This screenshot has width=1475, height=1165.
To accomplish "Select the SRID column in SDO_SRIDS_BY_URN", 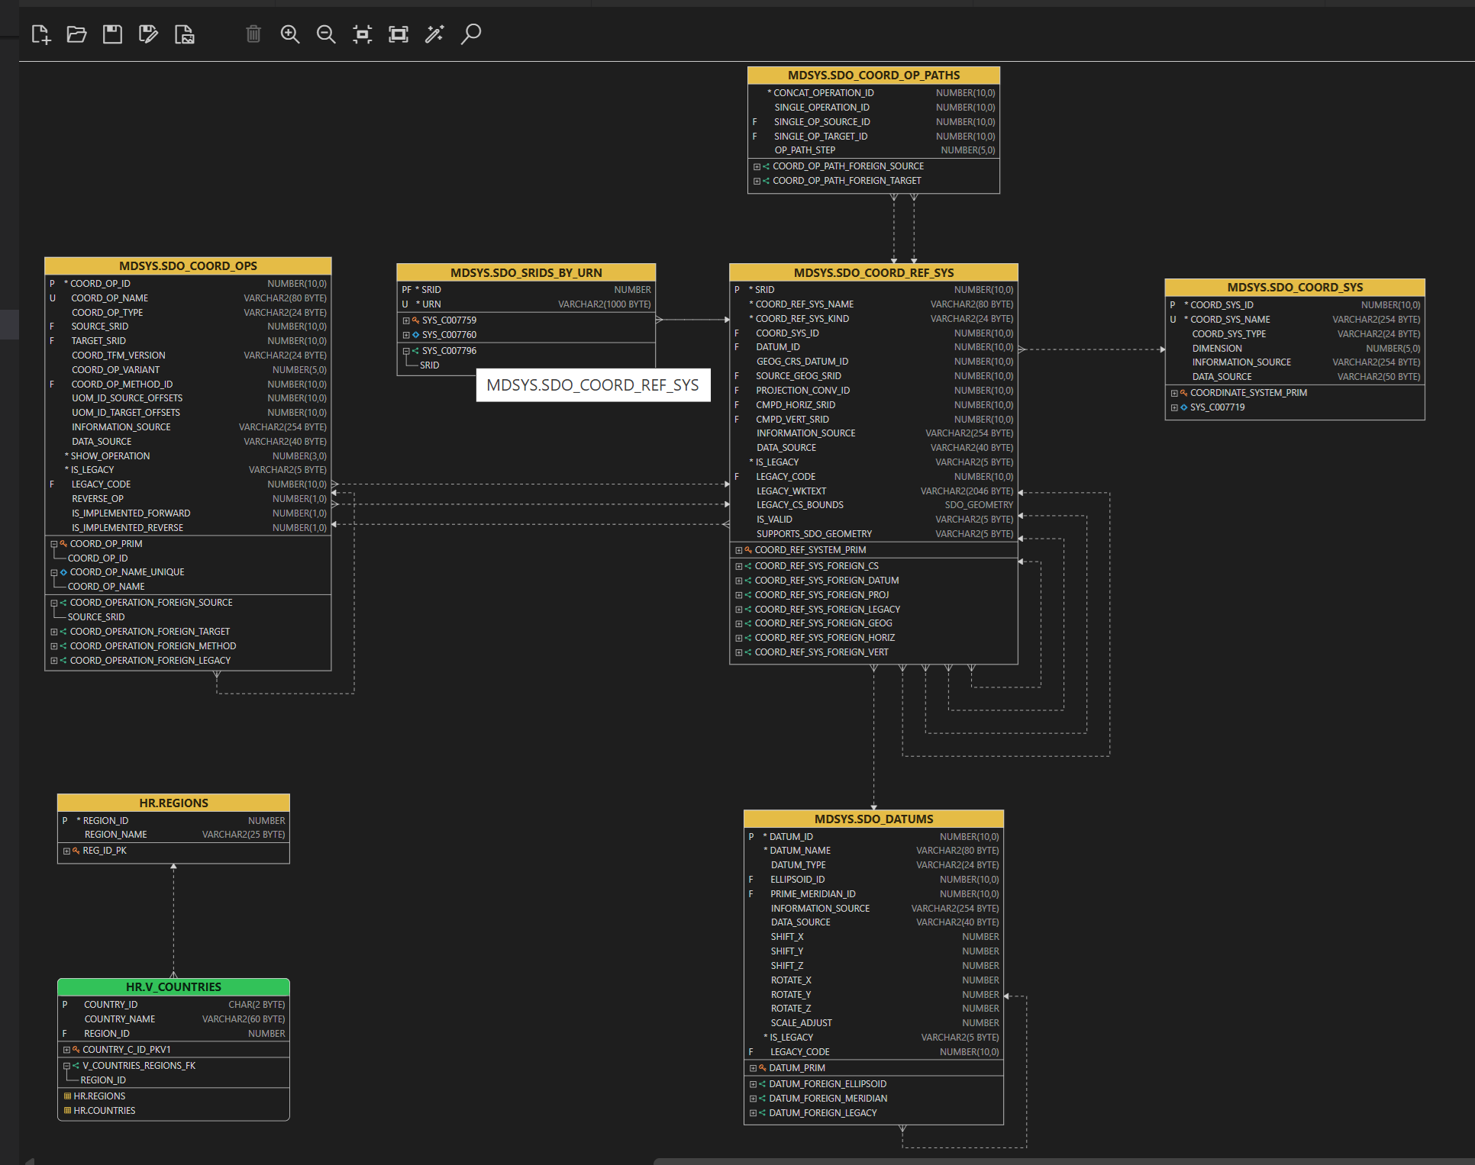I will point(431,289).
